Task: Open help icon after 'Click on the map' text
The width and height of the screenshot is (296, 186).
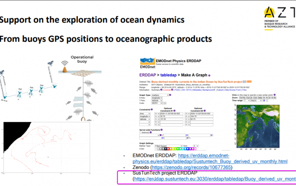Action: 275,95
